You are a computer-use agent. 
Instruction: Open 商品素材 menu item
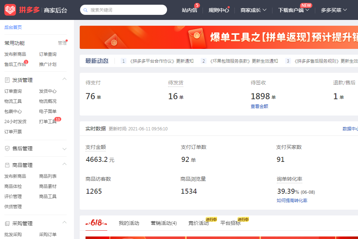tap(48, 186)
